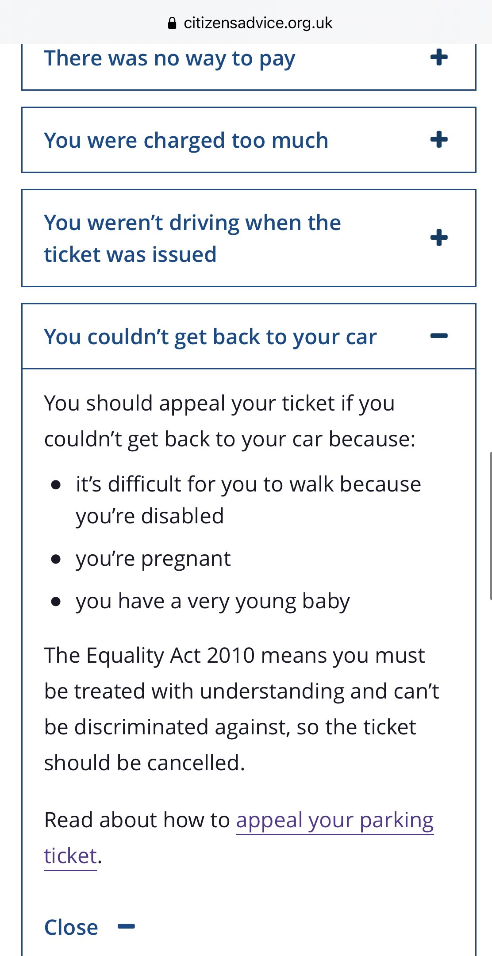Expand the "You were charged too much" section

point(186,141)
